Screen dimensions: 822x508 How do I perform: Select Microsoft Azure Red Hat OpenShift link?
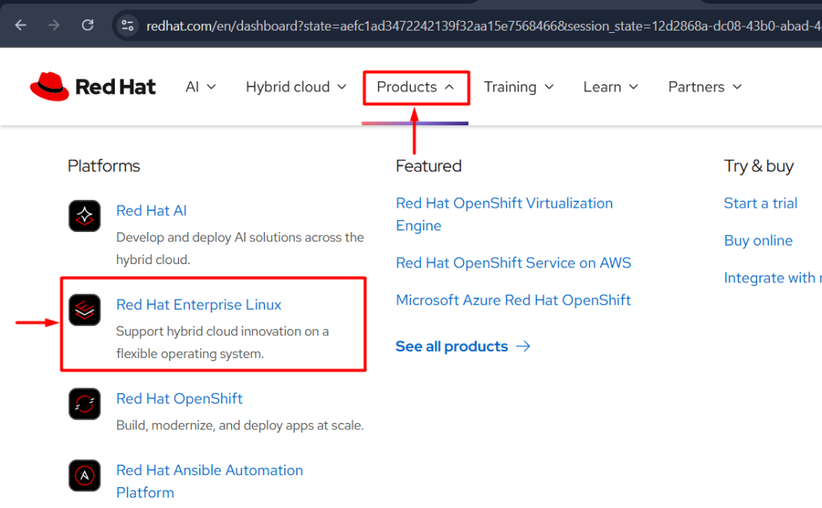[513, 300]
